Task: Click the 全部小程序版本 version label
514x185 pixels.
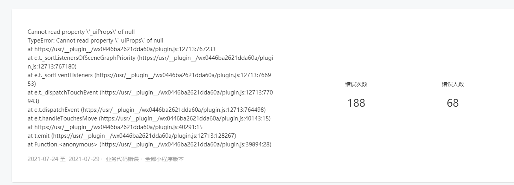Action: [x=164, y=159]
